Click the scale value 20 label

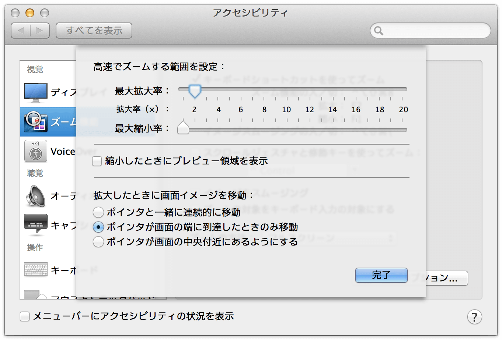404,110
